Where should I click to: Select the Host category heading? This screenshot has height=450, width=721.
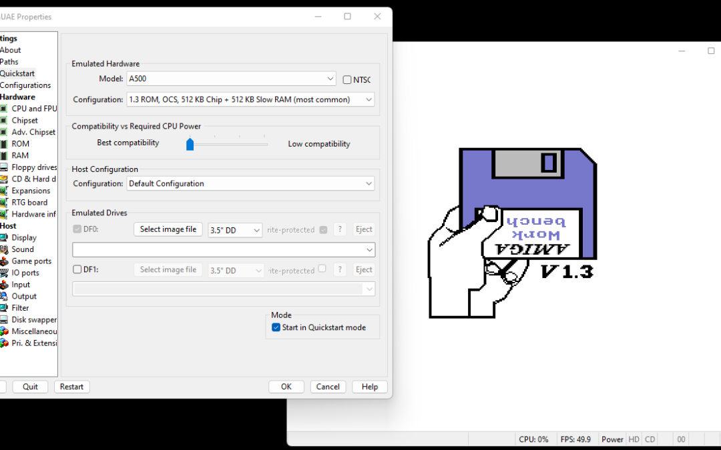pyautogui.click(x=8, y=226)
